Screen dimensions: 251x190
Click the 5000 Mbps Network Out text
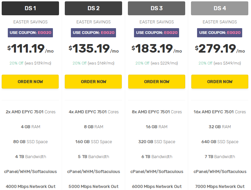point(93,186)
